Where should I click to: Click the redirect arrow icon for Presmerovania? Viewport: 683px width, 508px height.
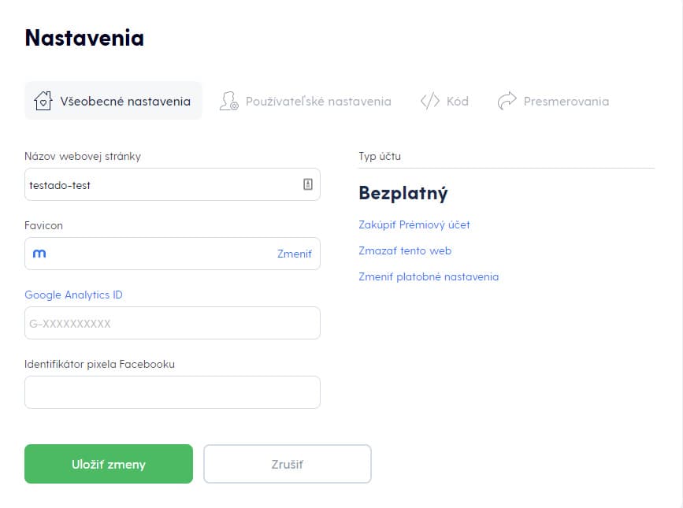tap(507, 101)
